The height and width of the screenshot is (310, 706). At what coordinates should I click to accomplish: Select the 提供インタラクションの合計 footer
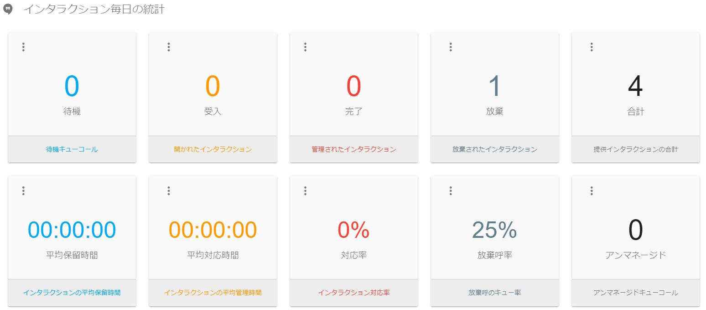635,149
